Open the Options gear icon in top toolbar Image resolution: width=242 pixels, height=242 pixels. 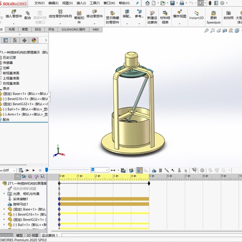click(x=222, y=3)
